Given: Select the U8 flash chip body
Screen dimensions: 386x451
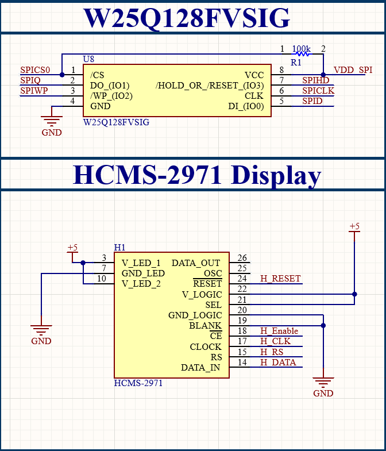Looking at the screenshot, I should point(177,91).
